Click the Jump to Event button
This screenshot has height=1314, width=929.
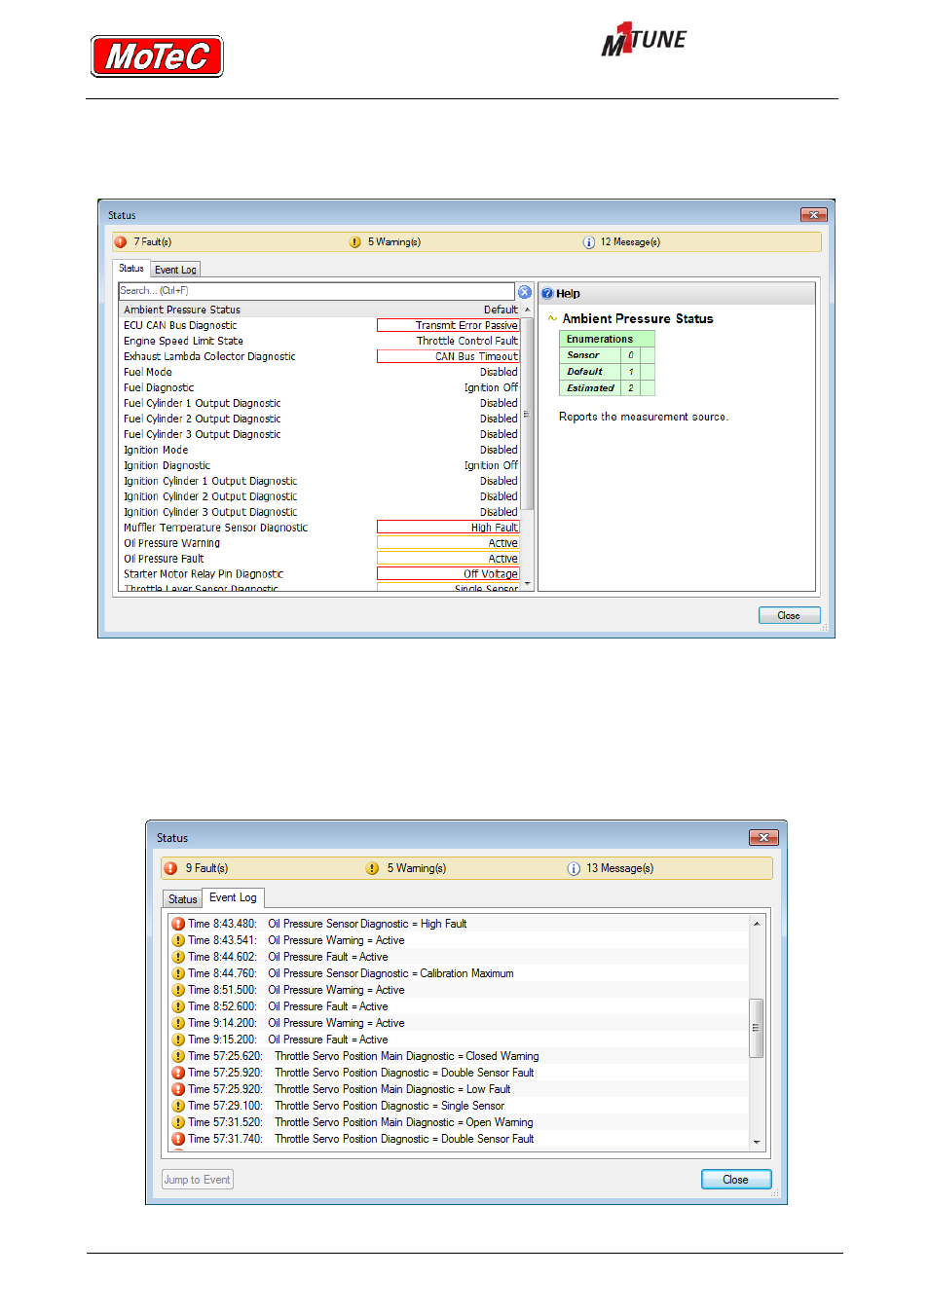[x=198, y=1180]
